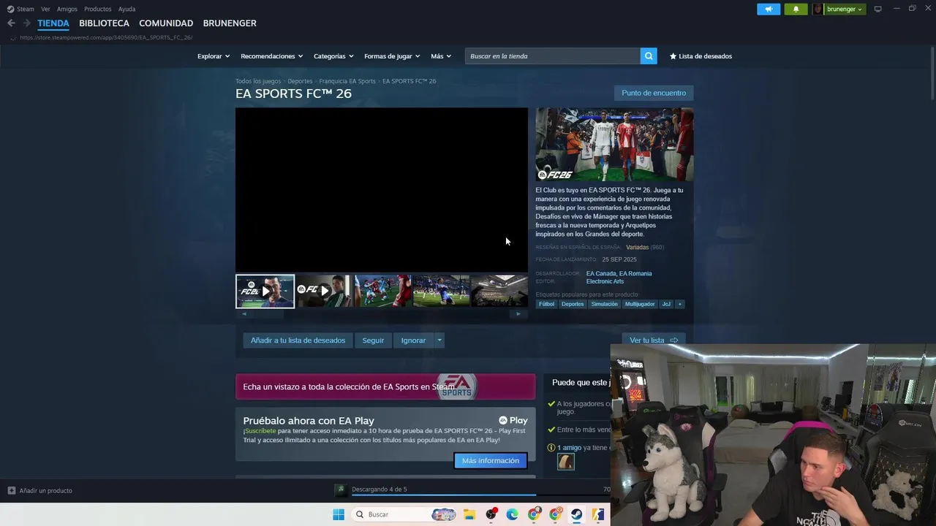The height and width of the screenshot is (526, 936).
Task: Expand the Recomendaciones dropdown
Action: point(272,56)
